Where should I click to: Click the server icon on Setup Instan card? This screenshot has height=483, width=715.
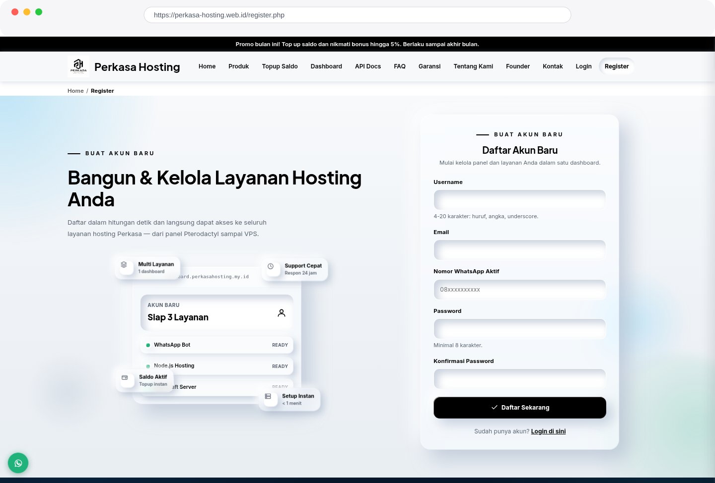(268, 396)
